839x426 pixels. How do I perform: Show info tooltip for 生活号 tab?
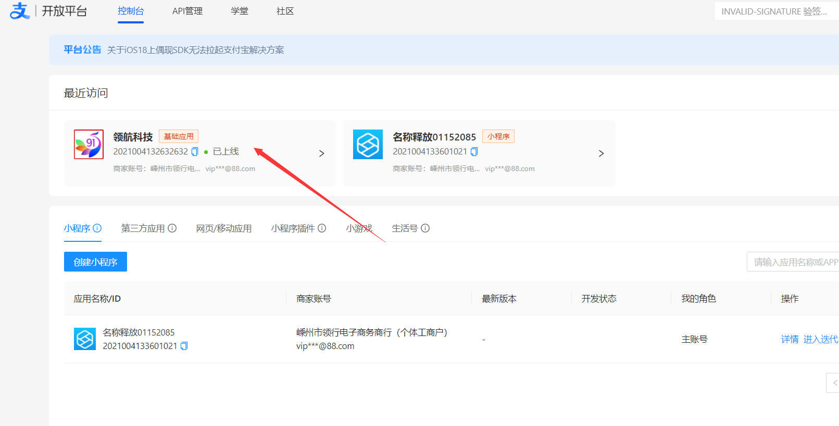click(425, 228)
